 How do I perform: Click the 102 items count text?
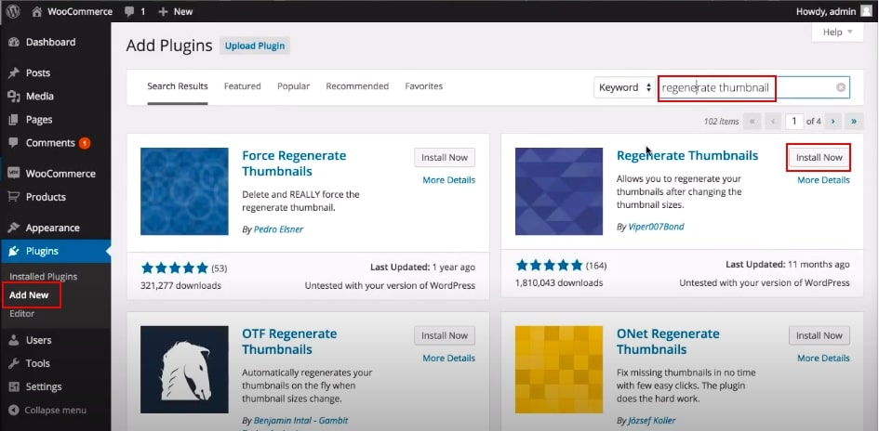[x=722, y=121]
